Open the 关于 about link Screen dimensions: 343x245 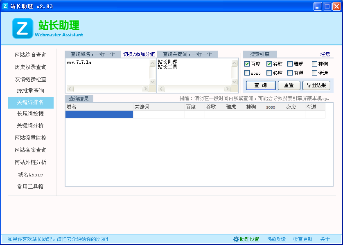pyautogui.click(x=325, y=239)
